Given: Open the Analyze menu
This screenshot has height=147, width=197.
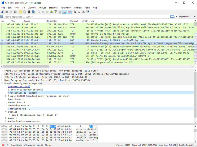Looking at the screenshot, I should point(42,8).
